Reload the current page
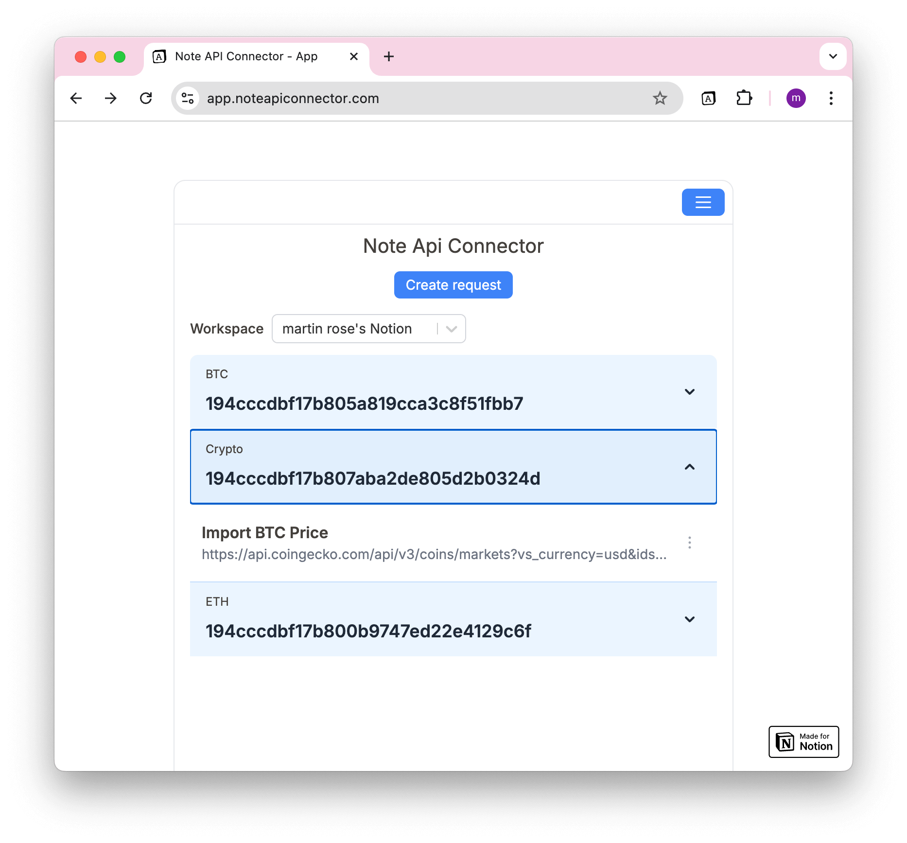 146,98
